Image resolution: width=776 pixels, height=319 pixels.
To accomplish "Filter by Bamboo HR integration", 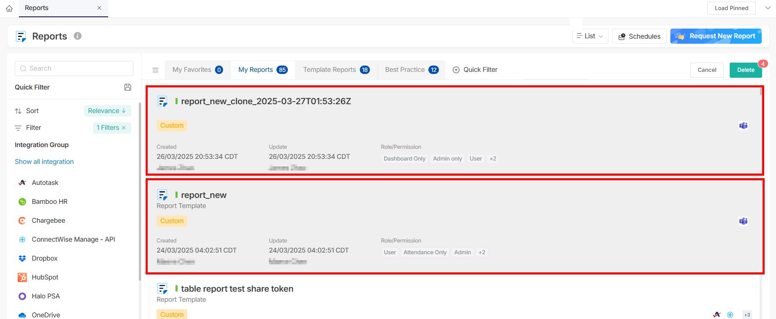I will 49,202.
